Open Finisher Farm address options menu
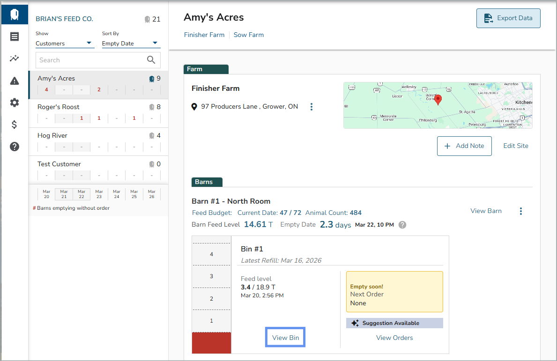This screenshot has width=557, height=361. pyautogui.click(x=312, y=107)
